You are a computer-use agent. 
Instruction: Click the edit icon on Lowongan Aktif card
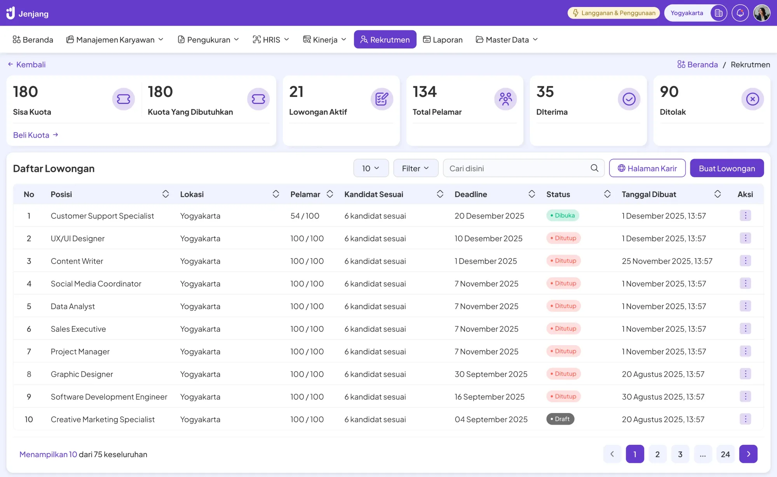(x=382, y=99)
